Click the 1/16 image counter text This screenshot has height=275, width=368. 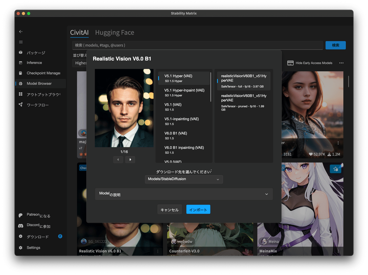pyautogui.click(x=124, y=152)
